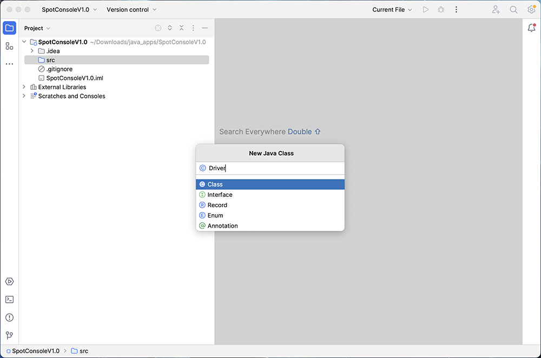The image size is (541, 358).
Task: Click the Debug bug icon
Action: click(441, 10)
